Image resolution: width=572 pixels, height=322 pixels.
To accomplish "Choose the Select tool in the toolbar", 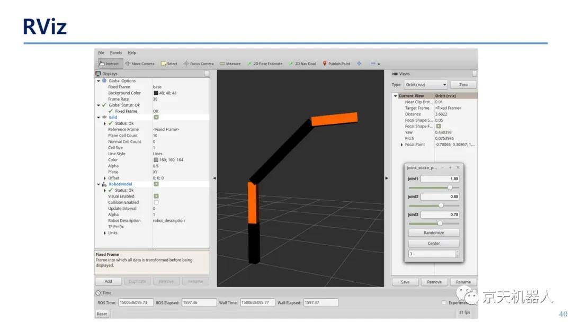I will [x=169, y=64].
